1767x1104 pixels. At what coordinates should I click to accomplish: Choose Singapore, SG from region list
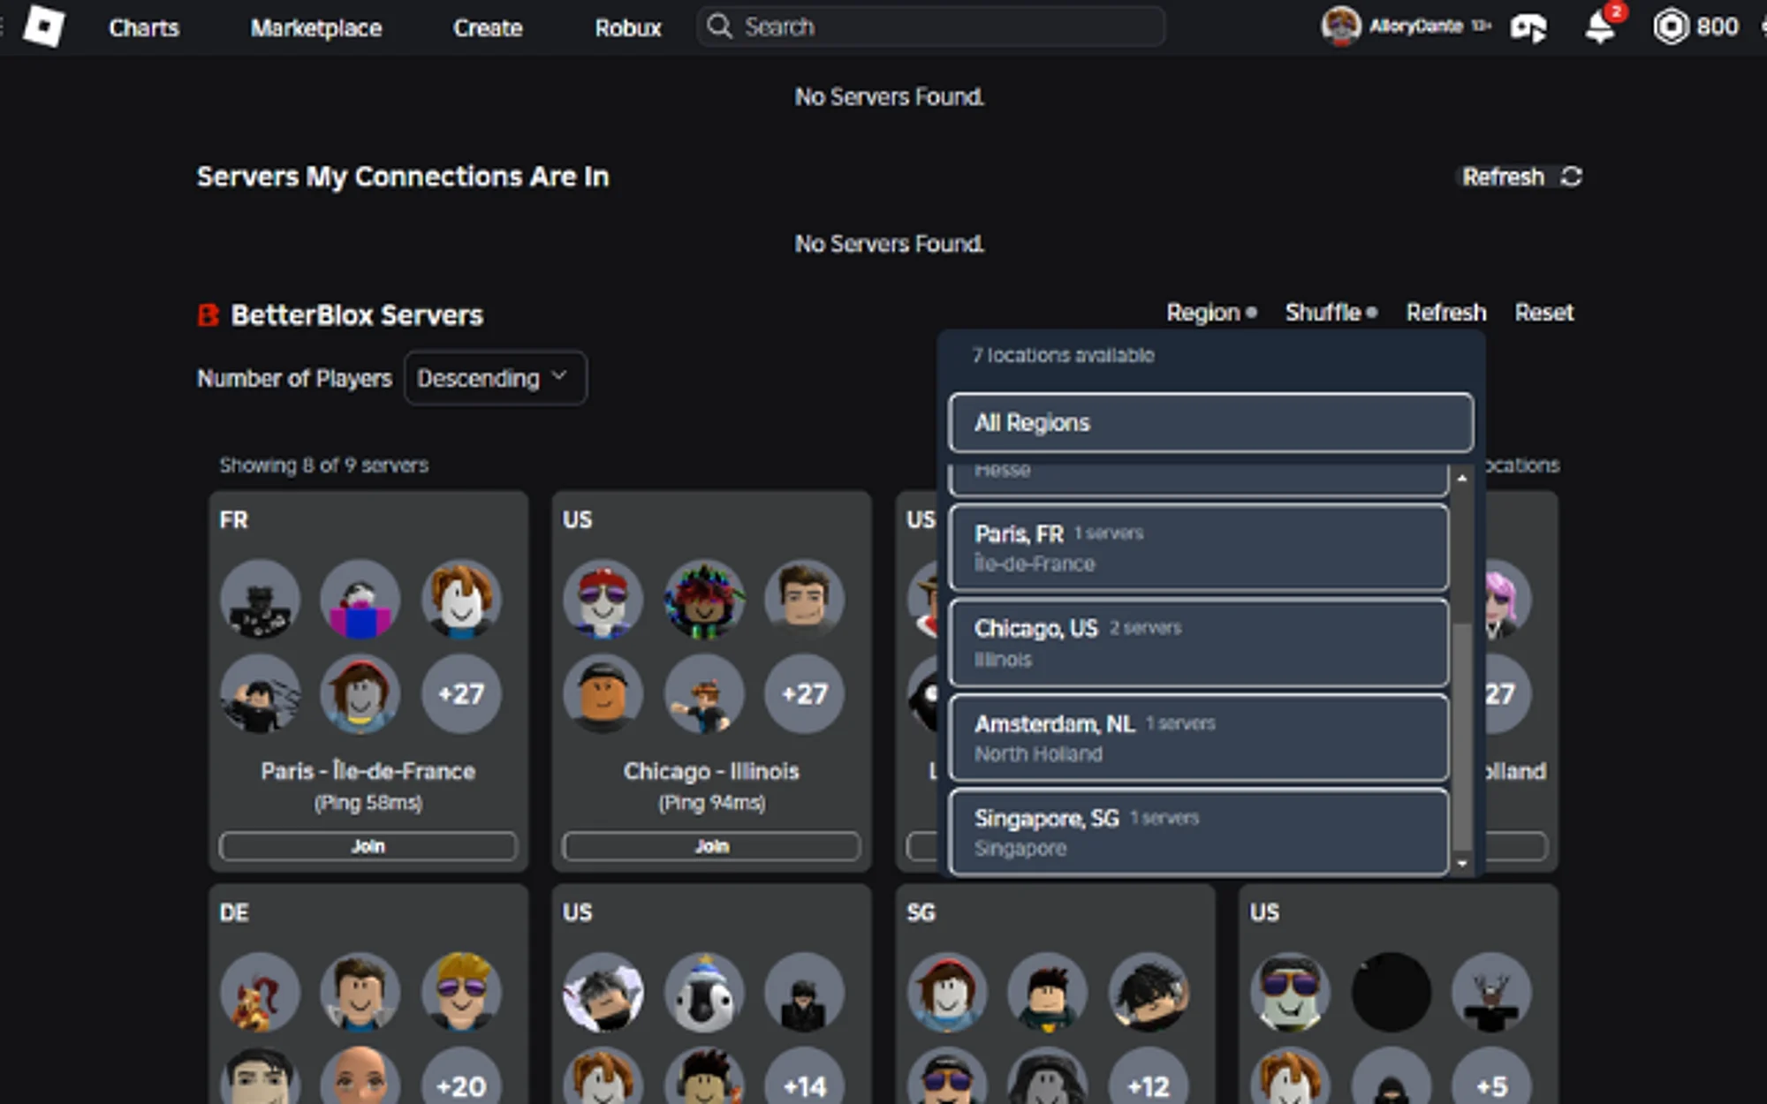(x=1198, y=832)
